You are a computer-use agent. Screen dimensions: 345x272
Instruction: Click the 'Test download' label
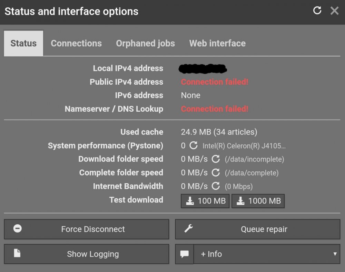pyautogui.click(x=136, y=200)
